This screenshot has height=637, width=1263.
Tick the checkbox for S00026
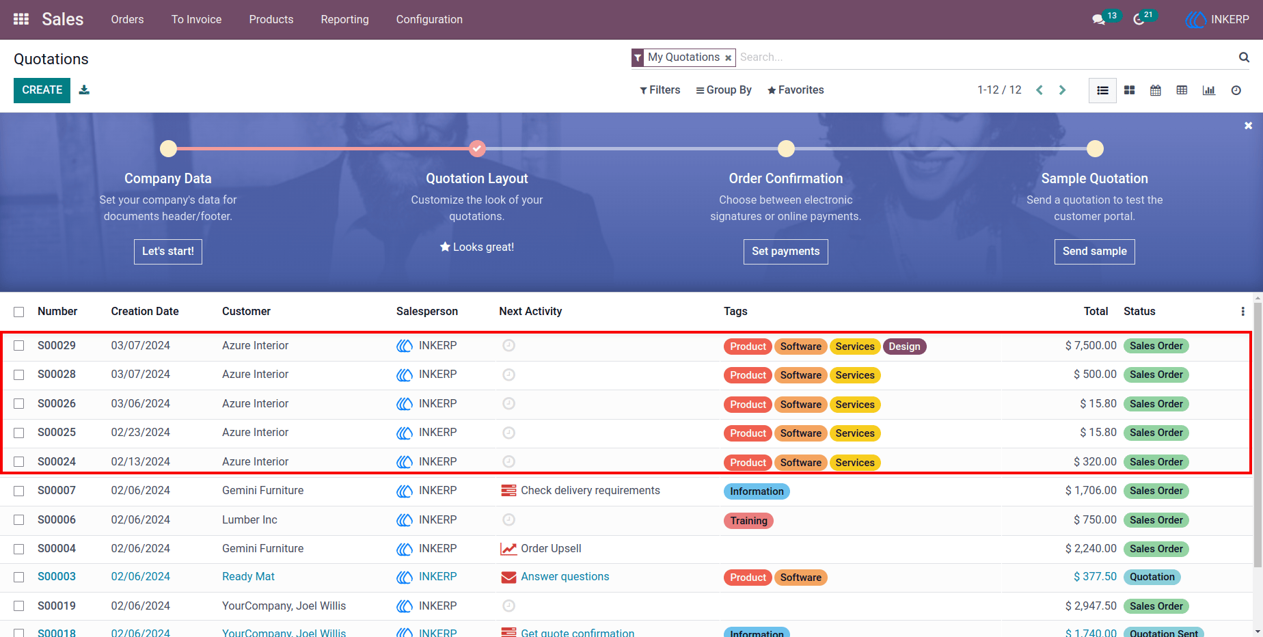pos(19,404)
